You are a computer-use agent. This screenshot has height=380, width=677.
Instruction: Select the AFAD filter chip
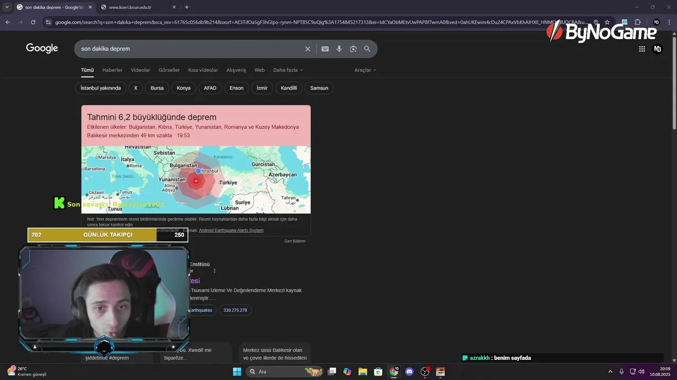click(210, 88)
